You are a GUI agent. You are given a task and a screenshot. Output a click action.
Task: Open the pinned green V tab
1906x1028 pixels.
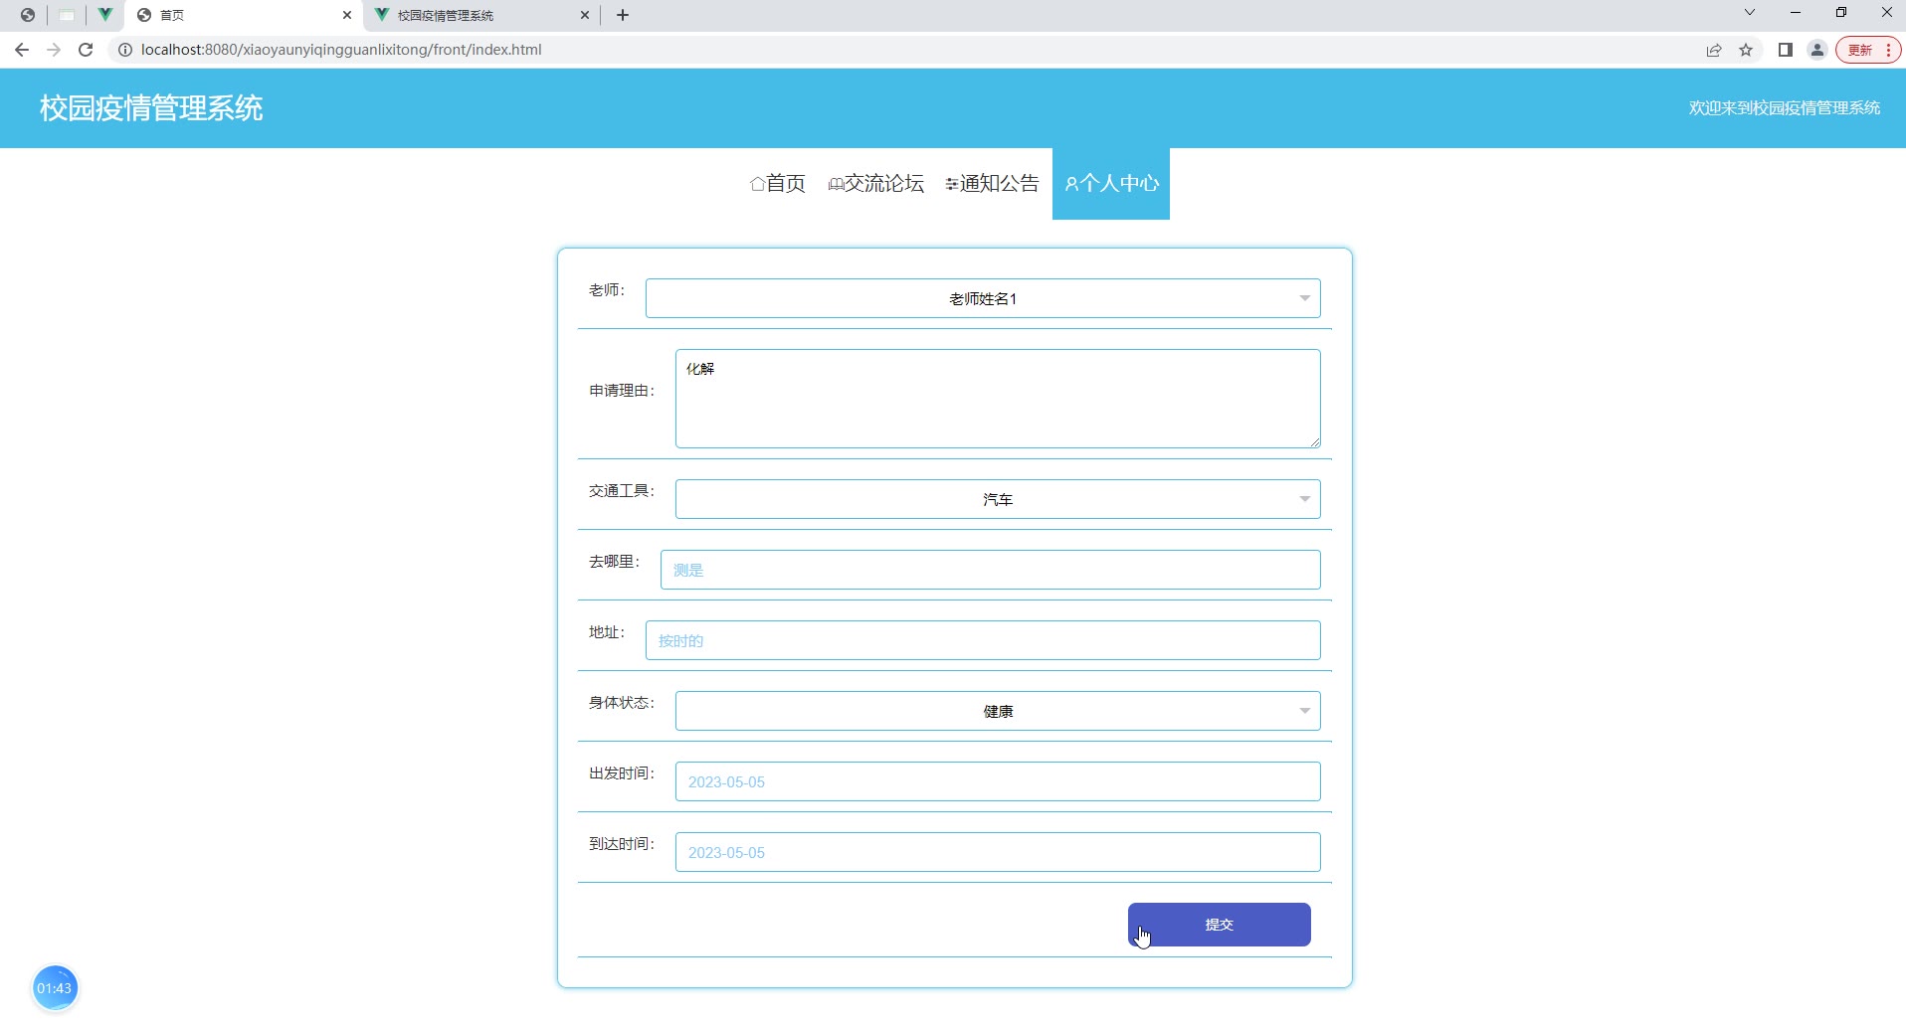point(104,15)
